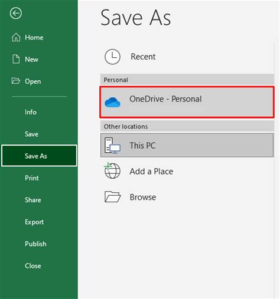Image resolution: width=280 pixels, height=299 pixels.
Task: Choose OneDrive - Personal location
Action: [x=187, y=102]
